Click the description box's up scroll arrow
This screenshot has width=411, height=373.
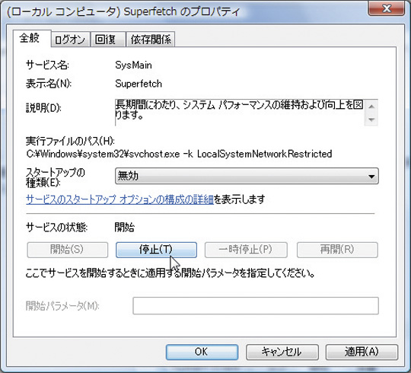tap(371, 107)
